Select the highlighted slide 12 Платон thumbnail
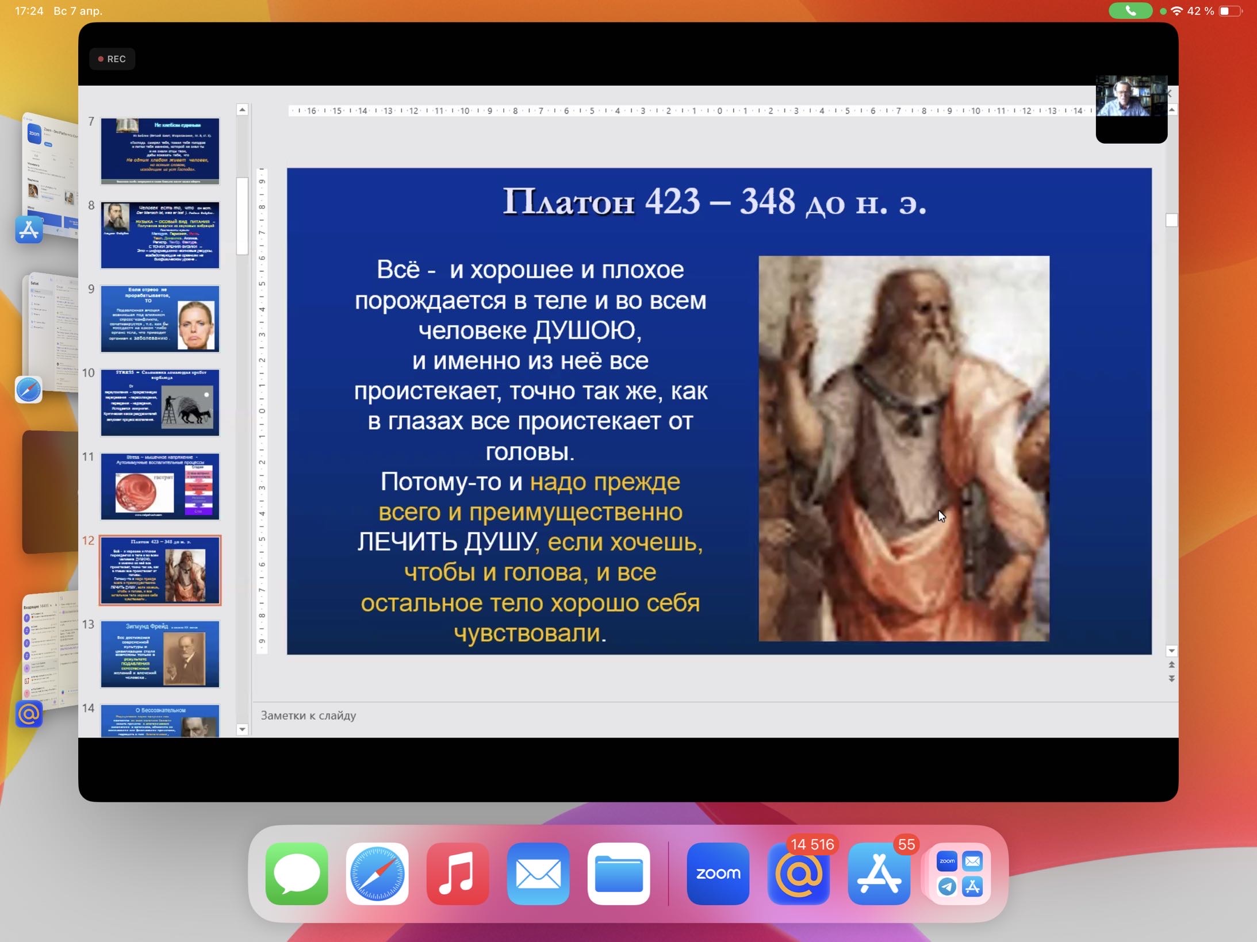 coord(160,570)
